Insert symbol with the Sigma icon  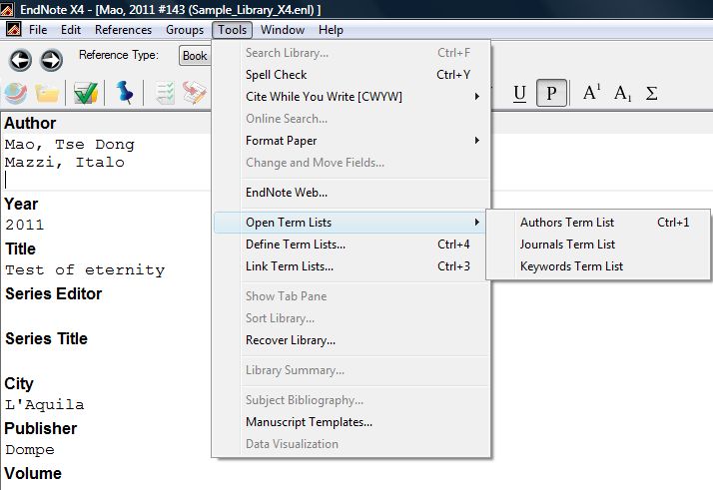[652, 94]
